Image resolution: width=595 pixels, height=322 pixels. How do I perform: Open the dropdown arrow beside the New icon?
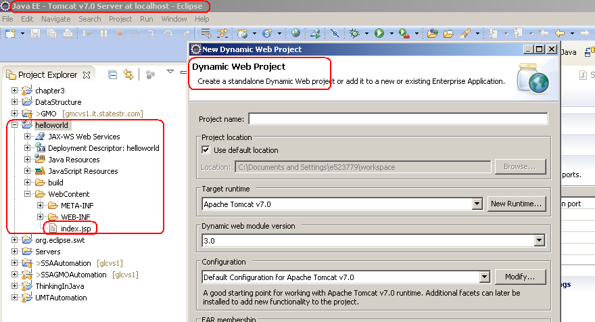point(23,33)
